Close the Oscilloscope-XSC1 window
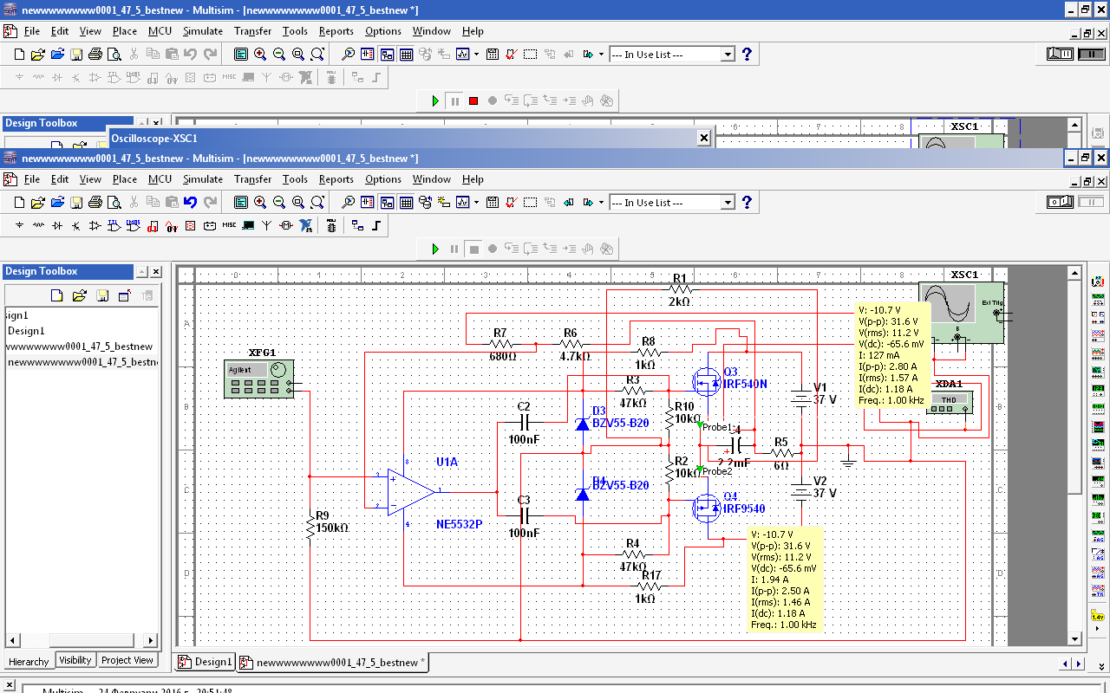Viewport: 1110px width, 693px height. [x=704, y=138]
